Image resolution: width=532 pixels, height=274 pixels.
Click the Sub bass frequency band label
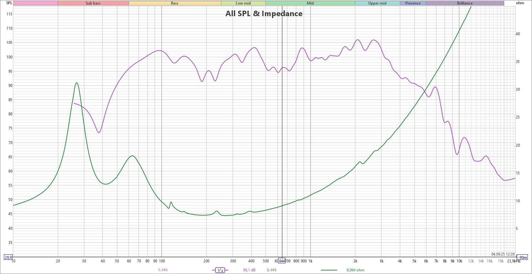[x=93, y=3]
